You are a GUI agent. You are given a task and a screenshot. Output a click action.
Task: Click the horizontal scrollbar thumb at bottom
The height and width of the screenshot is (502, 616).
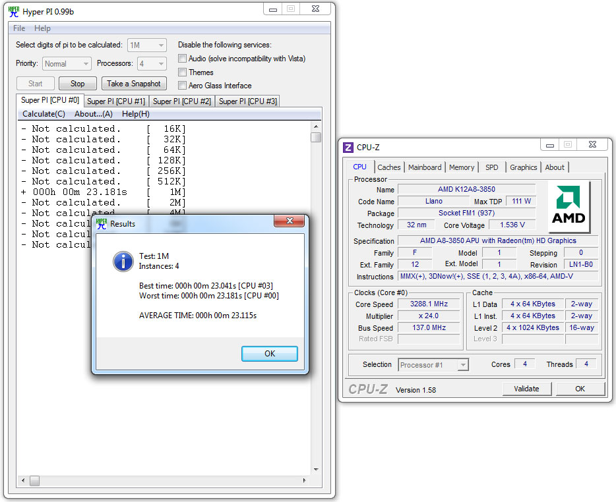(34, 482)
